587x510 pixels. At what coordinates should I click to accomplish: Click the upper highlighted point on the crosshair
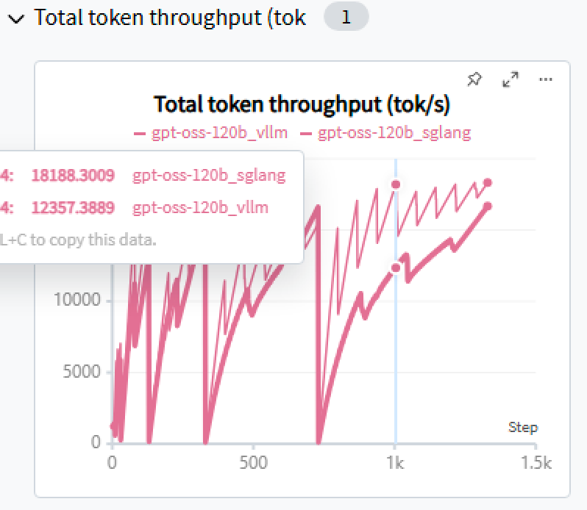pyautogui.click(x=396, y=184)
